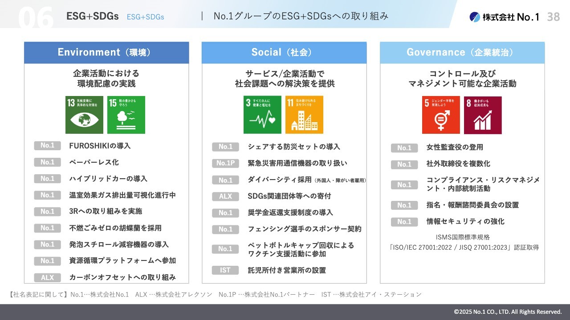Click the light blue ESG+SDGs subtitle text

pos(145,17)
